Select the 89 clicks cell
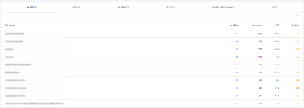This screenshot has height=108, width=304. point(237,42)
